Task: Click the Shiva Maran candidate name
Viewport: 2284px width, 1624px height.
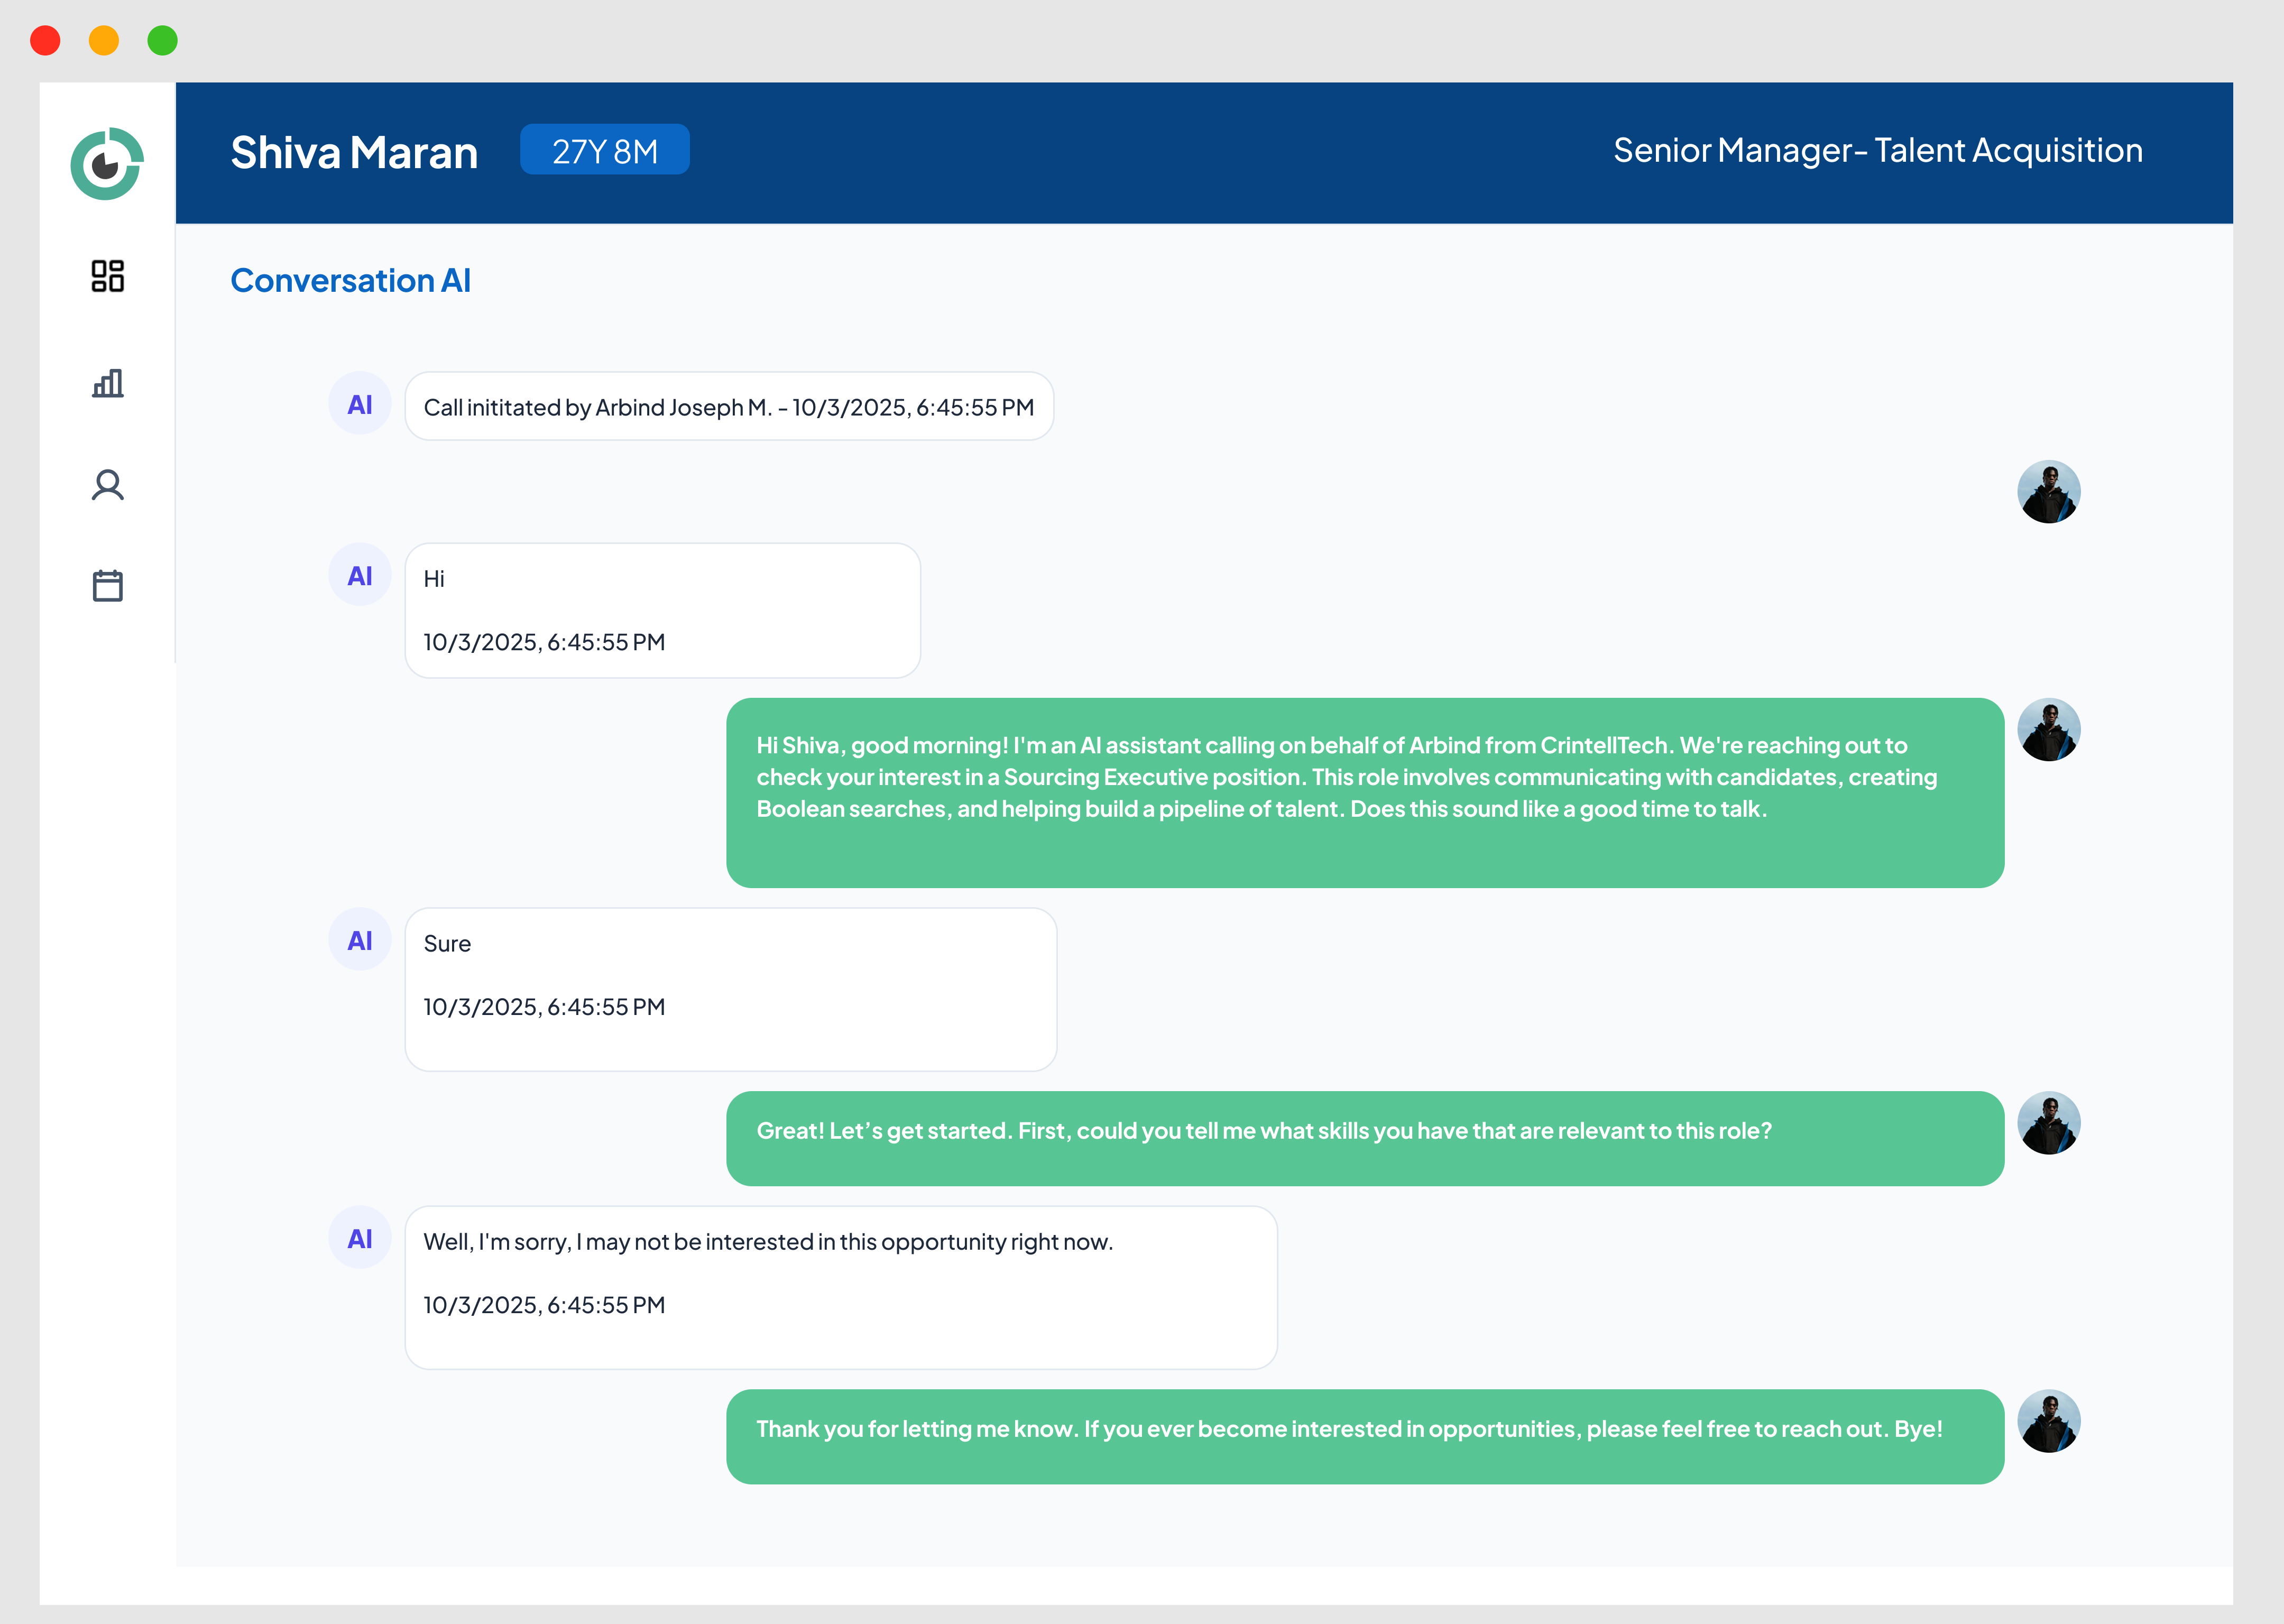Action: 354,153
